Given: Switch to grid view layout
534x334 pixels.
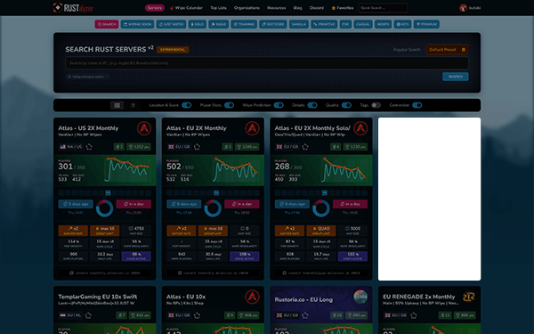Looking at the screenshot, I should 117,105.
